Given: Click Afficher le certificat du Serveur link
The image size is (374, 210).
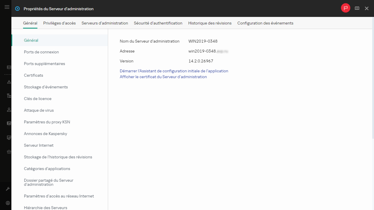Looking at the screenshot, I should point(163,77).
